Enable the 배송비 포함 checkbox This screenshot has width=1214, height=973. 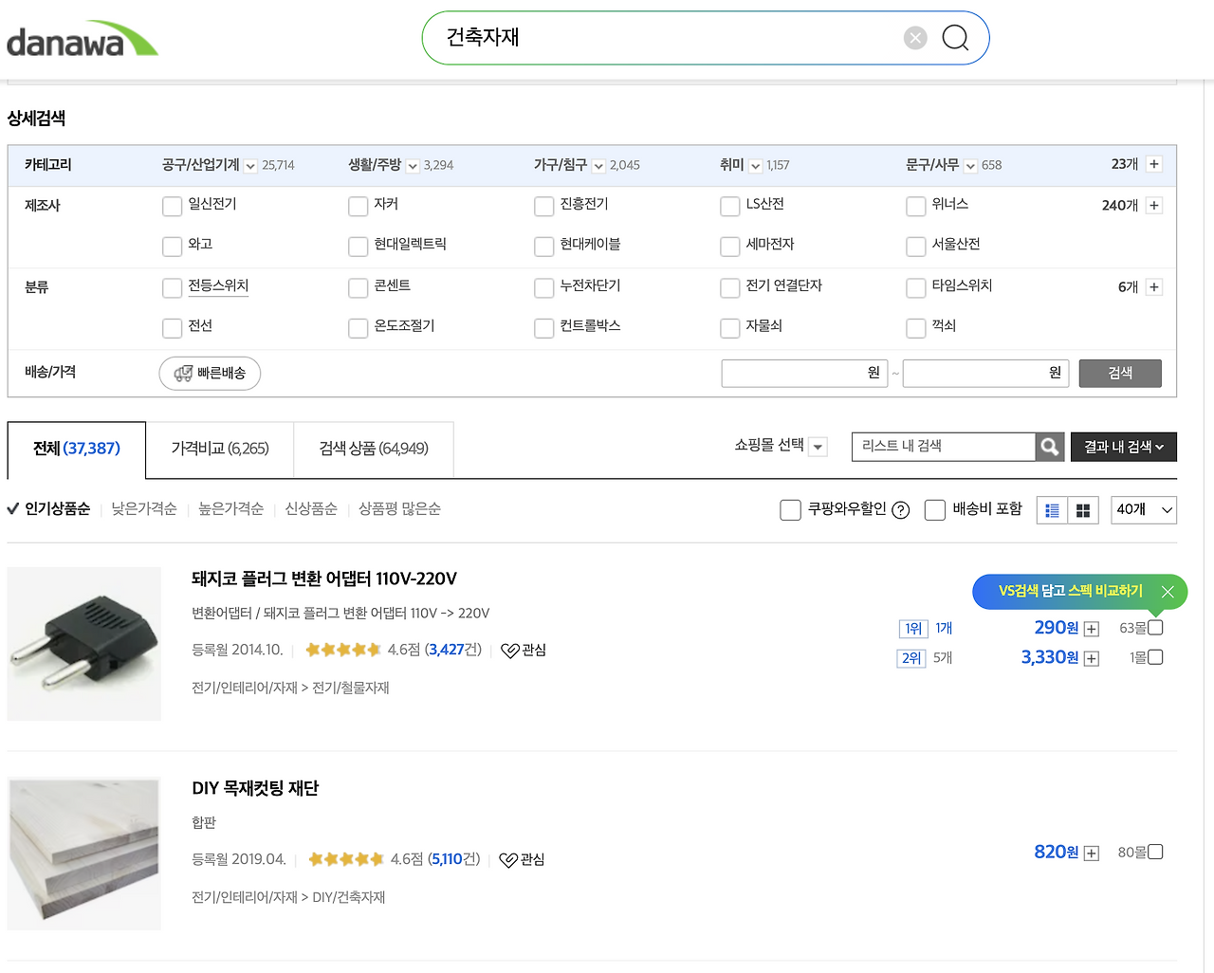935,510
